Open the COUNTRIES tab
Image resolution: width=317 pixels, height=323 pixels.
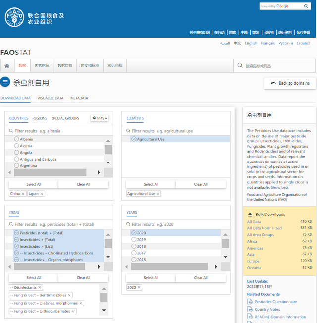click(x=19, y=118)
